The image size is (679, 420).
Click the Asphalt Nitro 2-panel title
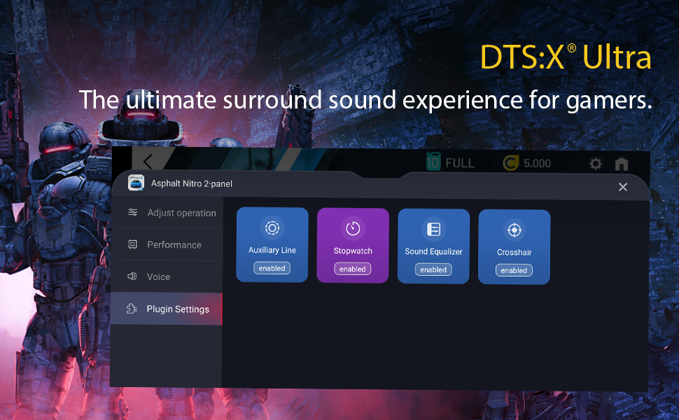[191, 183]
